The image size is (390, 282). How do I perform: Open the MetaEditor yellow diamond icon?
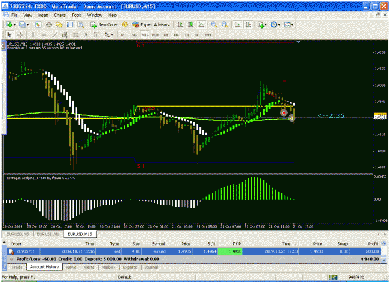pos(125,24)
